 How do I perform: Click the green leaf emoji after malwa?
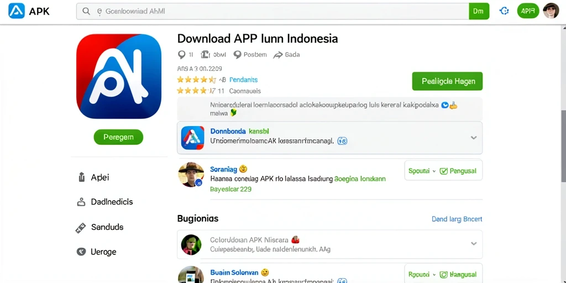(234, 113)
